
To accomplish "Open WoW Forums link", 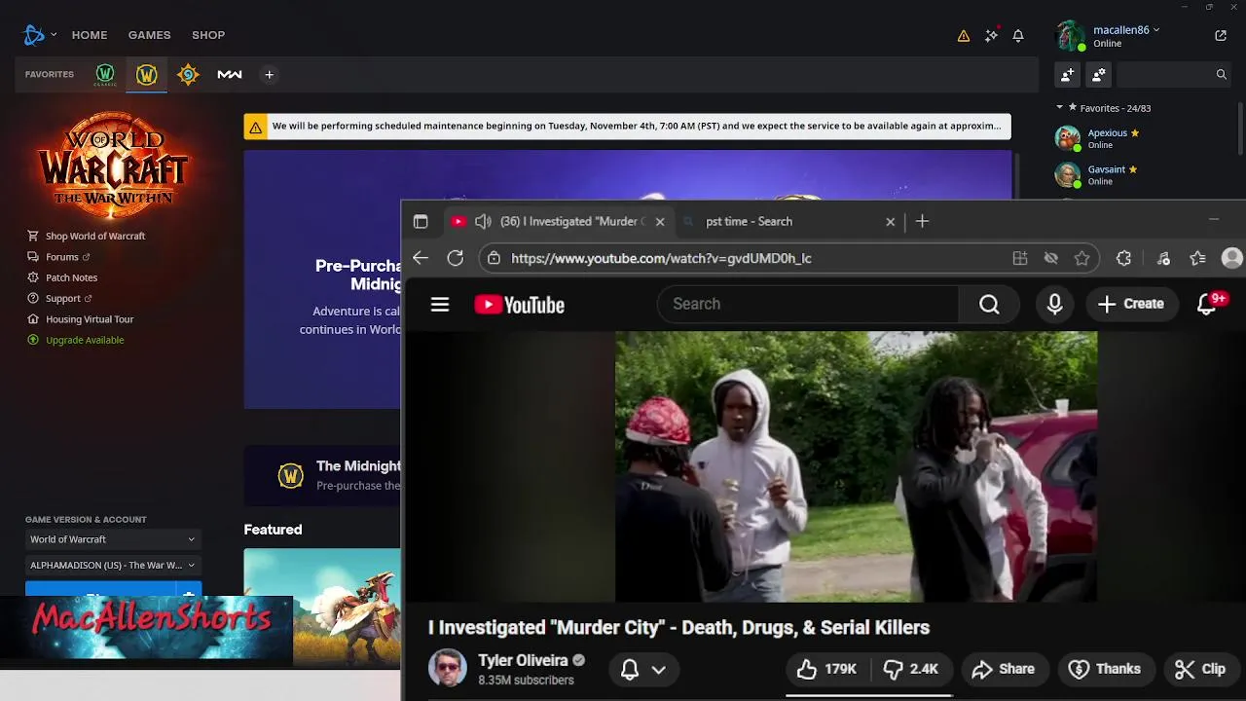I will (x=62, y=257).
